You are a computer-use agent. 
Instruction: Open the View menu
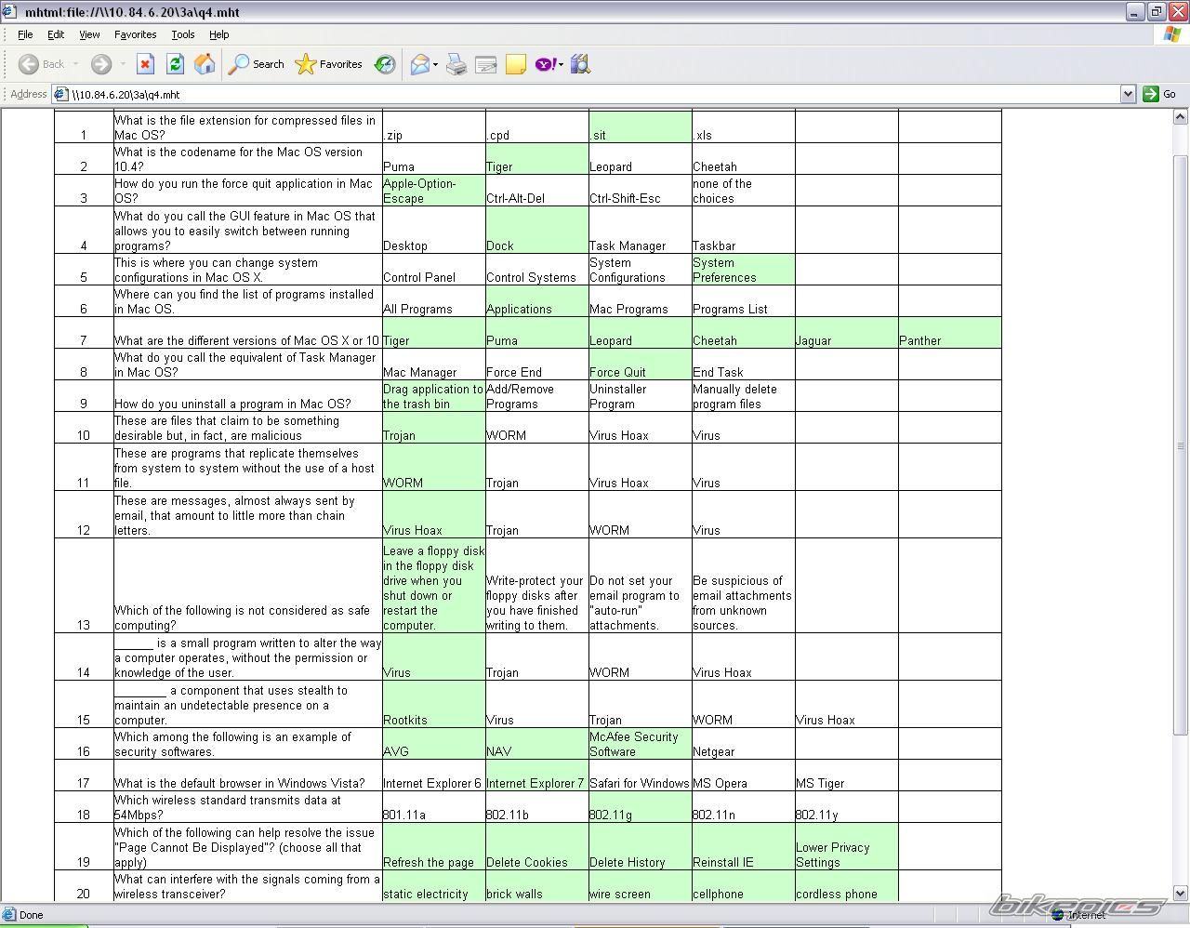pos(89,34)
